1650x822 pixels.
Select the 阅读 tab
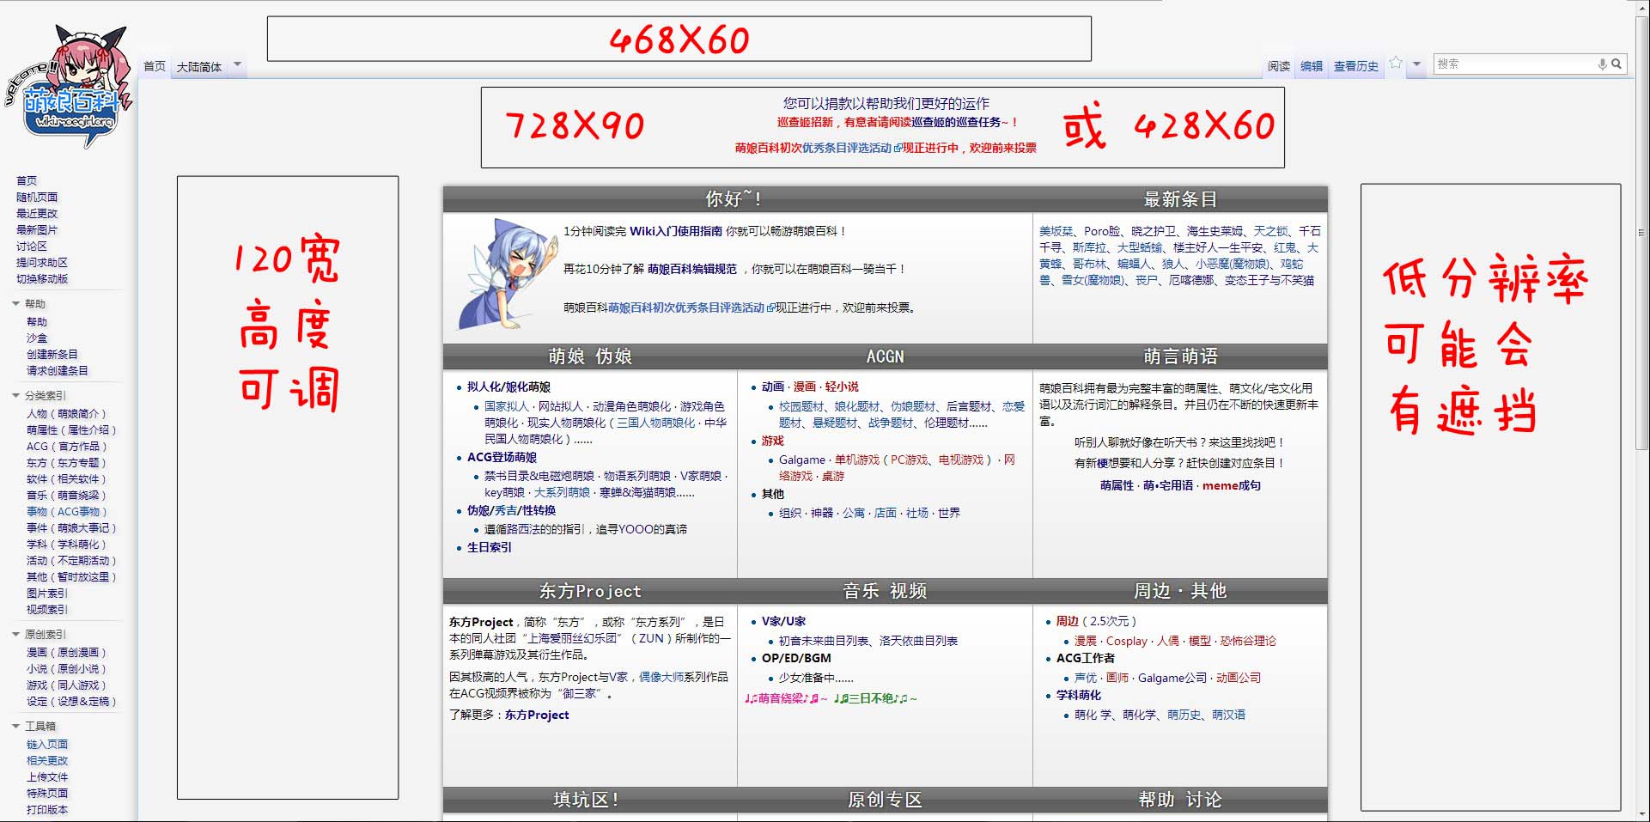pos(1278,66)
